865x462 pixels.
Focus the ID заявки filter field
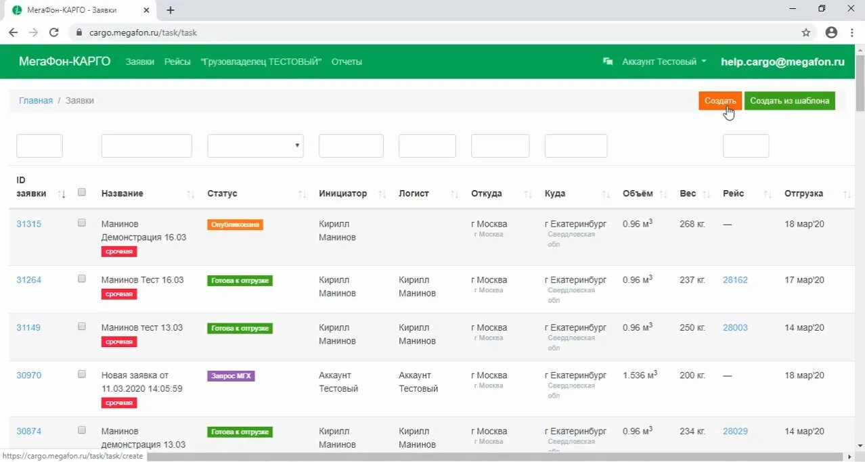click(39, 145)
